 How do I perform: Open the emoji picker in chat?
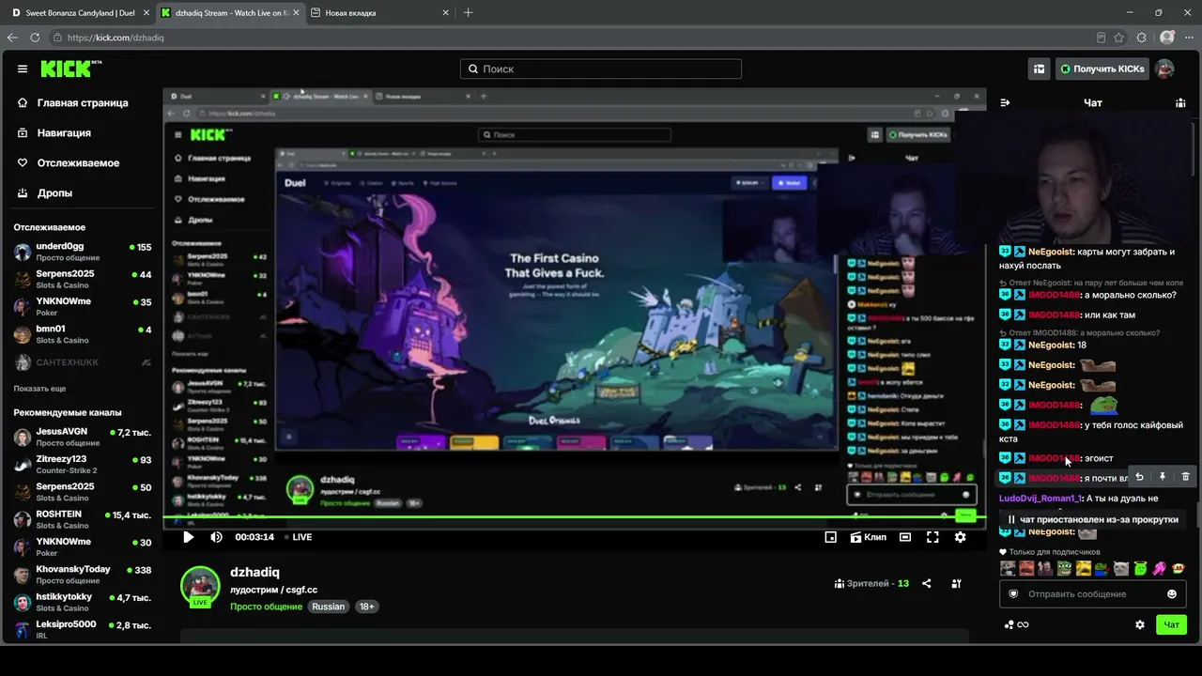(1172, 593)
